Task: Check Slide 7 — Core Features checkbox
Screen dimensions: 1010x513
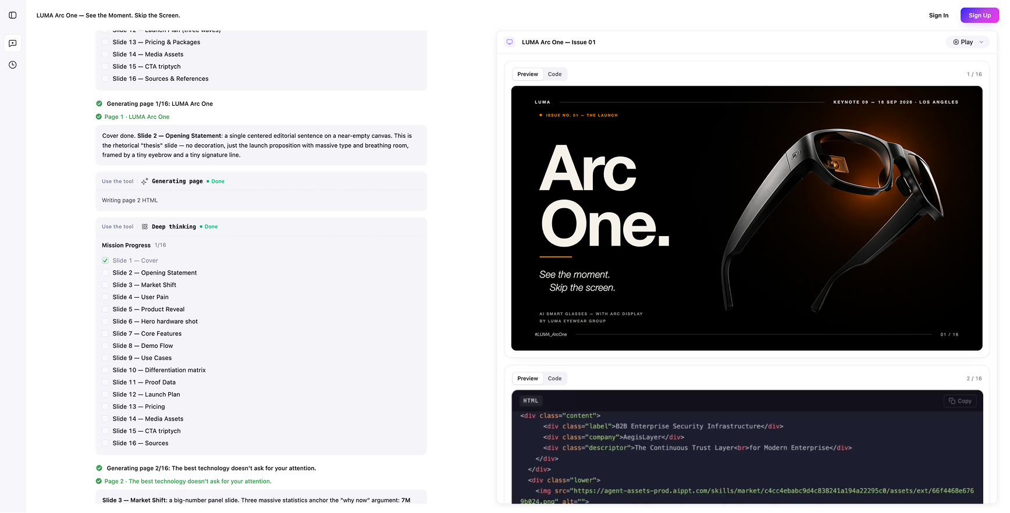Action: click(x=105, y=334)
